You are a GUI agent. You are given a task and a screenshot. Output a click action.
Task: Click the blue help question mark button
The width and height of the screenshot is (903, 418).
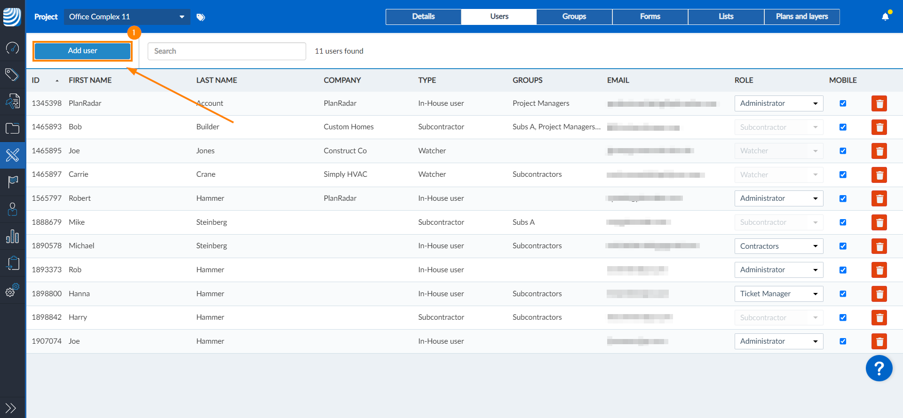click(x=879, y=368)
